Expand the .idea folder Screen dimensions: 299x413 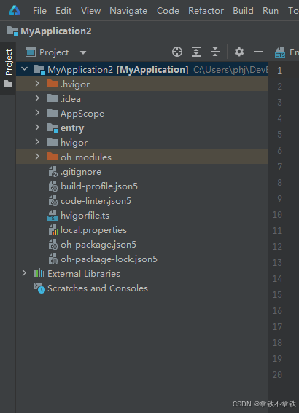click(37, 98)
